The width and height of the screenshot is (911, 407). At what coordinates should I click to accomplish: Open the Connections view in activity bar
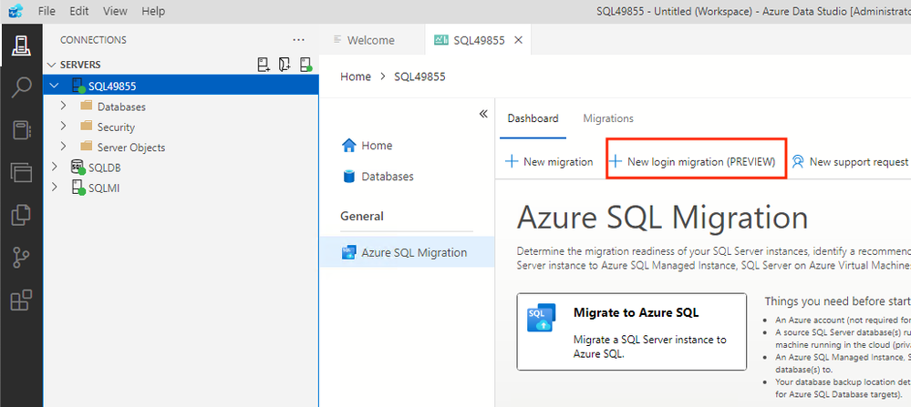pyautogui.click(x=21, y=46)
